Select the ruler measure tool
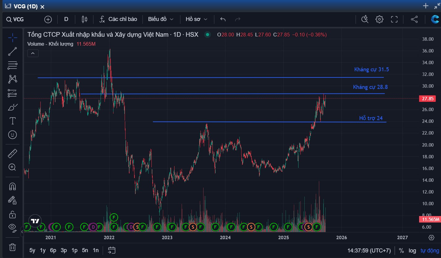The image size is (441, 258). click(x=12, y=153)
